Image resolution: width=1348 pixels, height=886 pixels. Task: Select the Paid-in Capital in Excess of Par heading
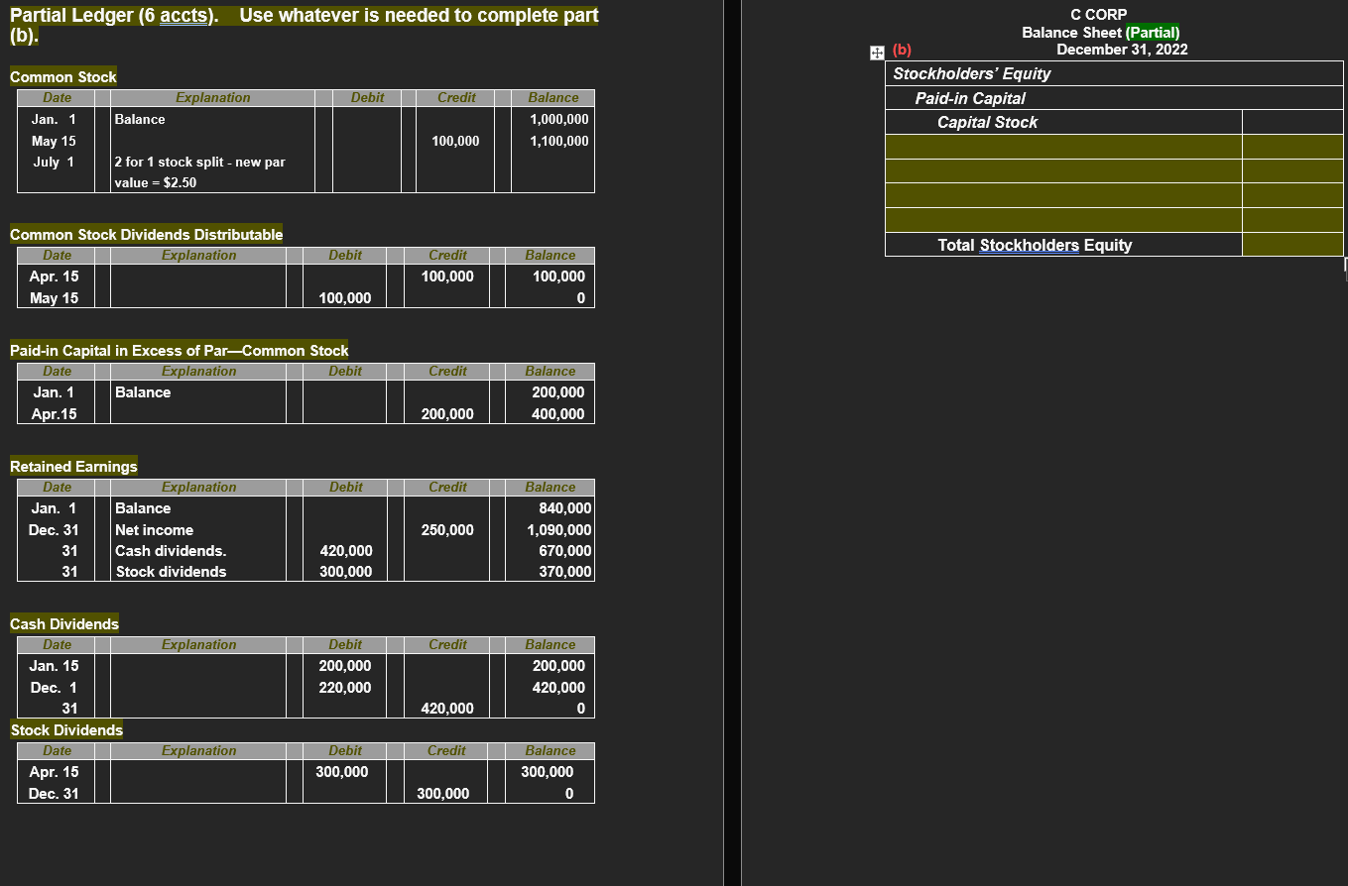pos(179,350)
